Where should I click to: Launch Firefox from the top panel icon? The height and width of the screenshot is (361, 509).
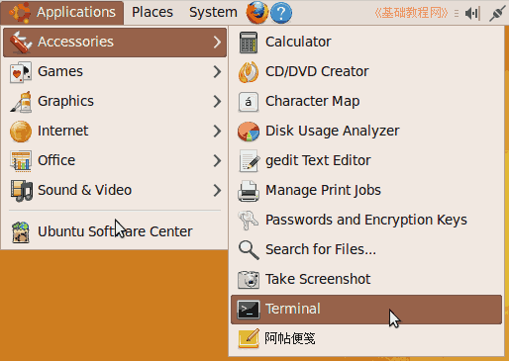coord(257,12)
